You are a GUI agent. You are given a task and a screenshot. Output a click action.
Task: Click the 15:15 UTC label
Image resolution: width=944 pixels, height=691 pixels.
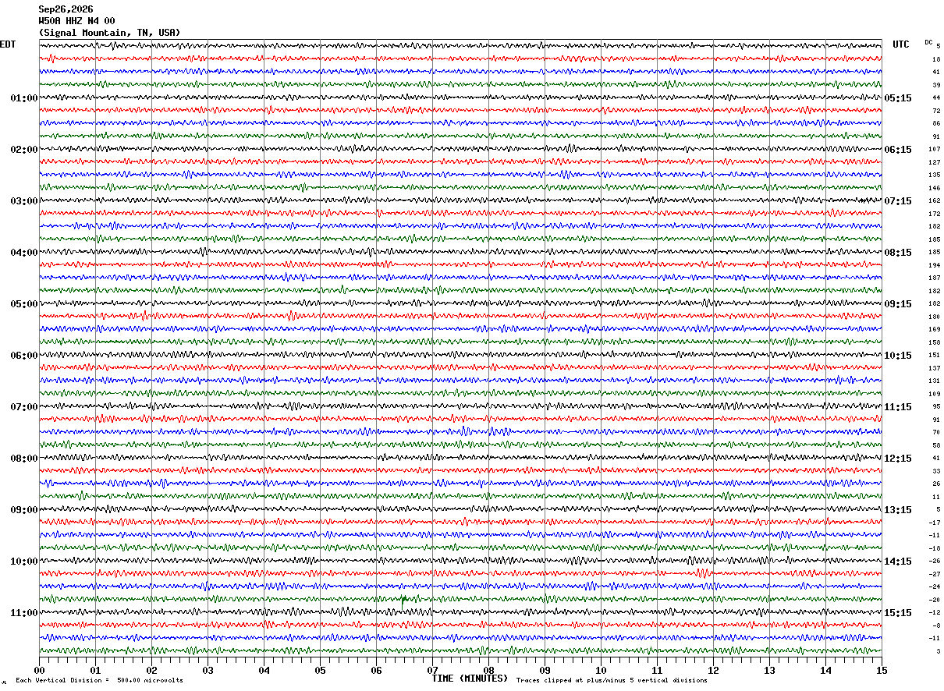[898, 613]
